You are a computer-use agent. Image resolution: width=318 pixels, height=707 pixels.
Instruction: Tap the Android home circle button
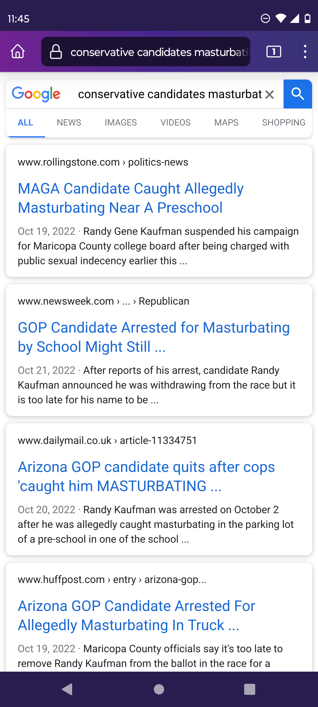click(x=159, y=689)
